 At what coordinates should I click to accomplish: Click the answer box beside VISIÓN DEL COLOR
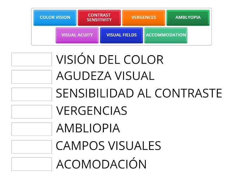(32, 59)
